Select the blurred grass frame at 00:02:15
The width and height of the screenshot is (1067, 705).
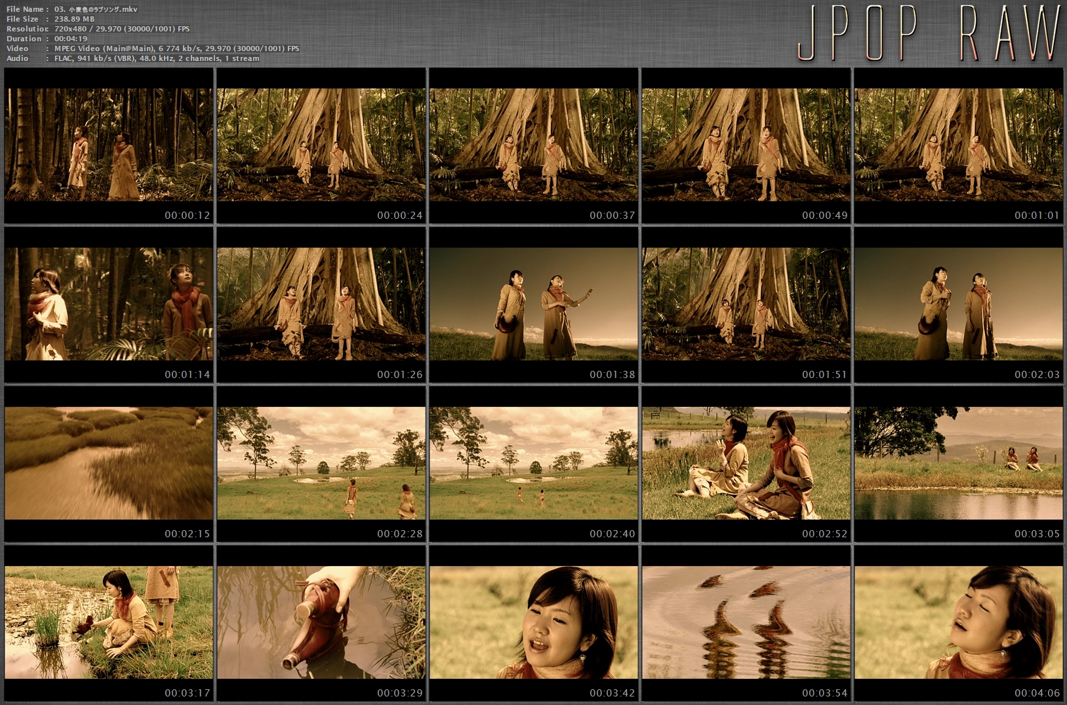point(109,464)
